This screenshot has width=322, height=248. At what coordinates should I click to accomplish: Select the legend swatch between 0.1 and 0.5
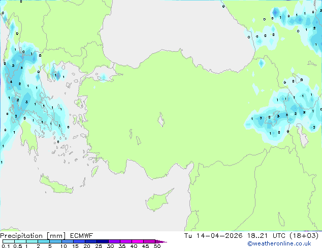[9, 241]
